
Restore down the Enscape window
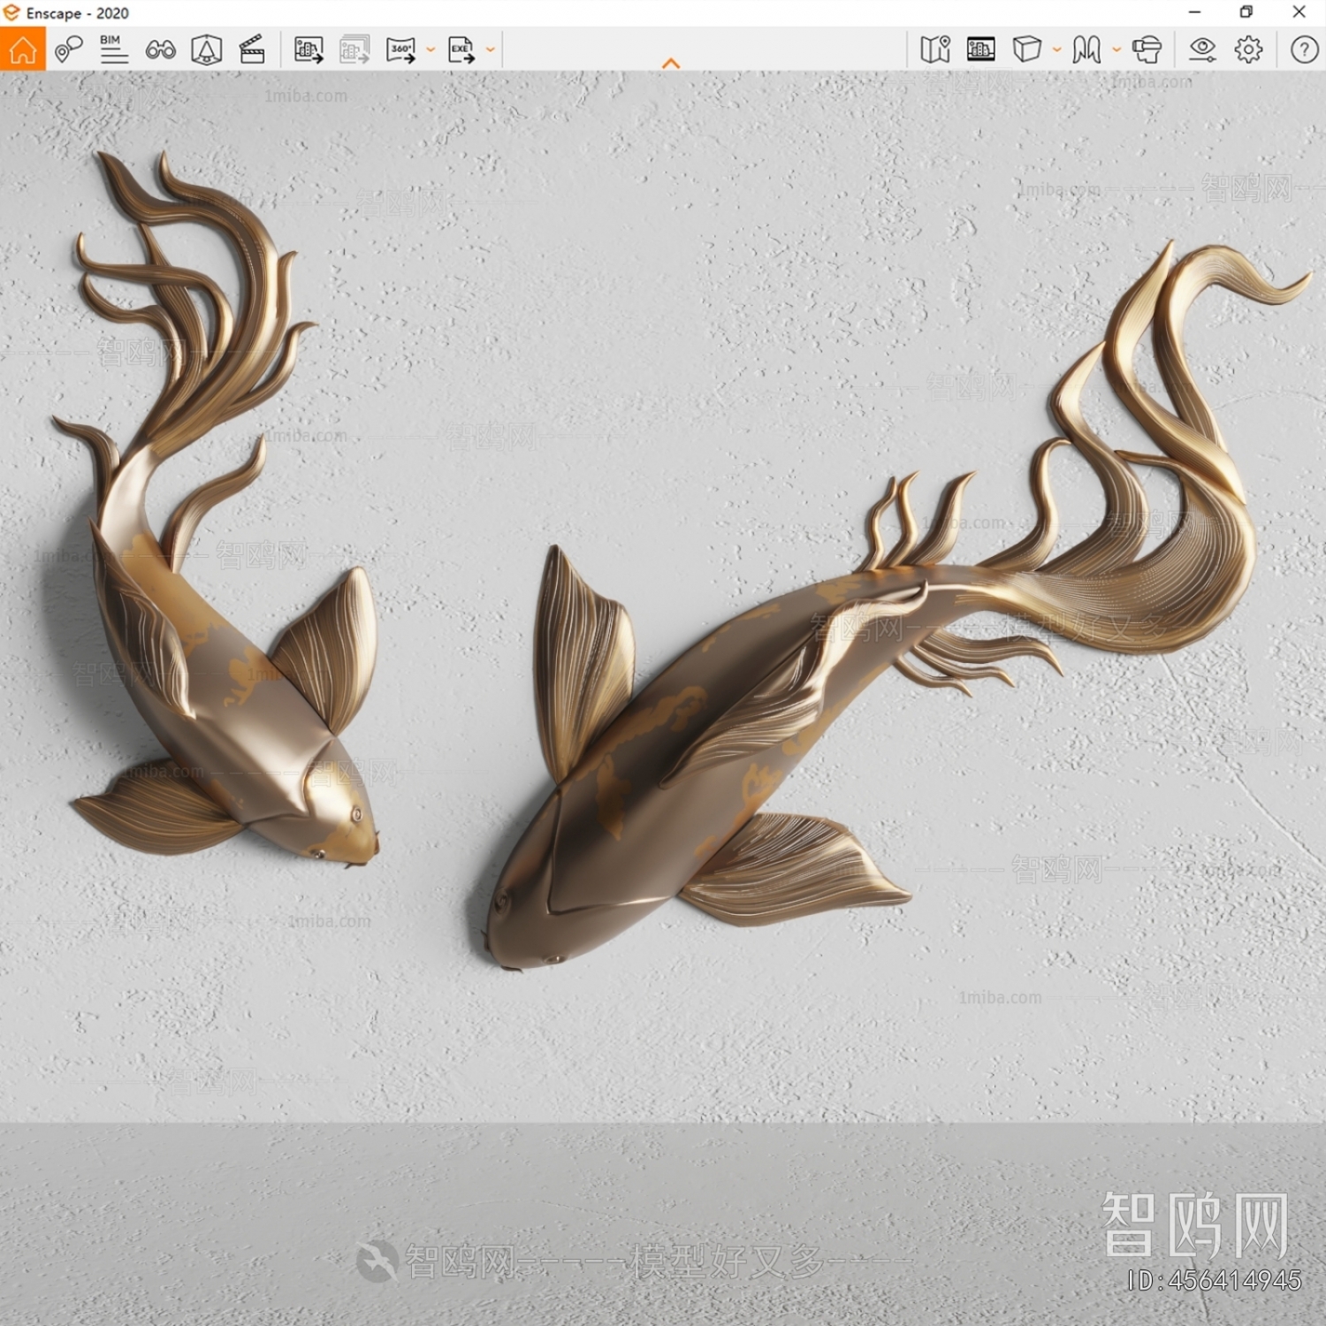[x=1246, y=12]
